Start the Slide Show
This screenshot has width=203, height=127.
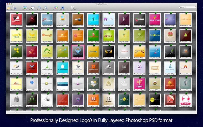click(x=63, y=8)
